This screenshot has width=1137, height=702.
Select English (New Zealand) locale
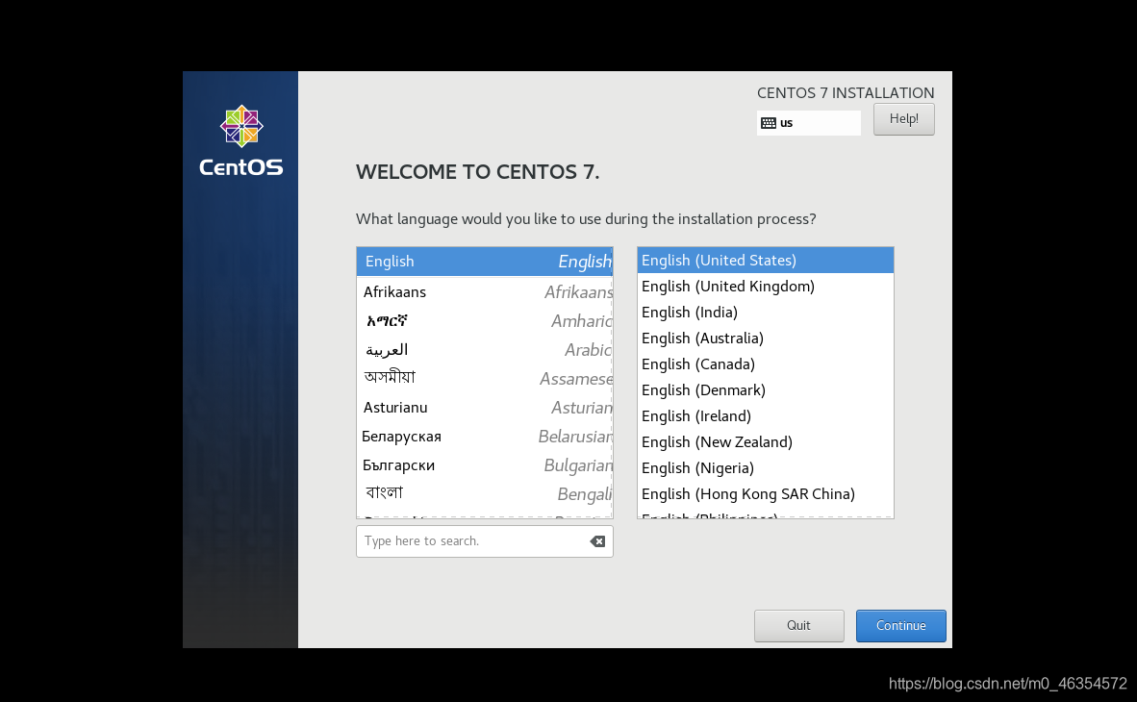tap(765, 442)
